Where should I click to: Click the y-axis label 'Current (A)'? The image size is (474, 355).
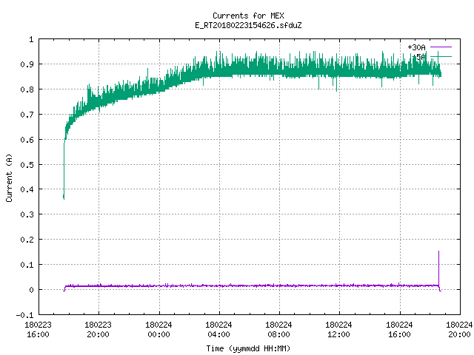[9, 177]
